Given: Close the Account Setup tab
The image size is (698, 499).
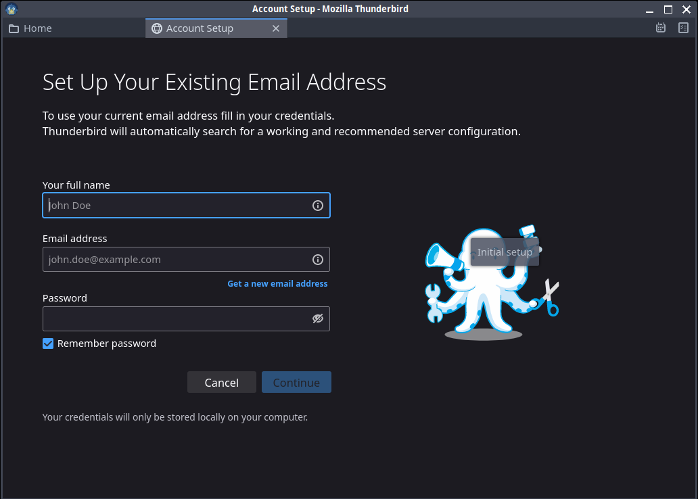Looking at the screenshot, I should [x=276, y=28].
